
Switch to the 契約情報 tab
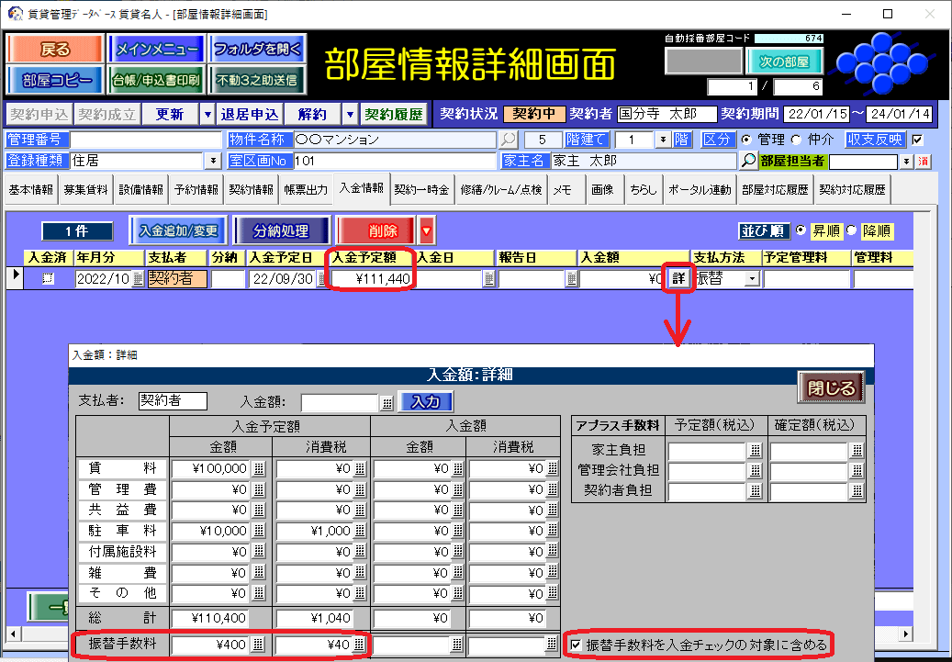coord(252,190)
